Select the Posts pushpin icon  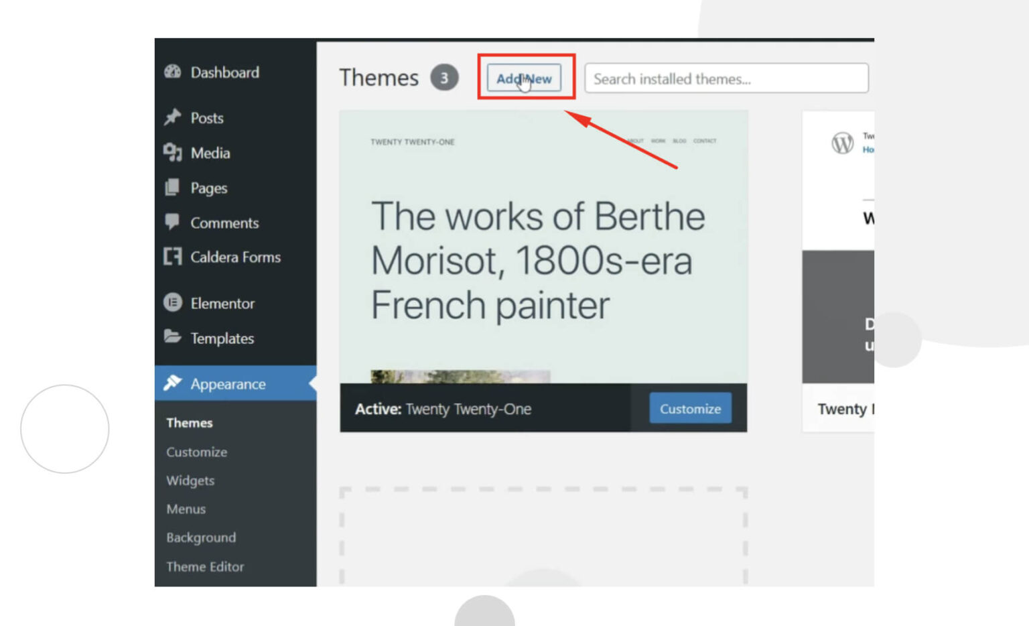point(173,118)
